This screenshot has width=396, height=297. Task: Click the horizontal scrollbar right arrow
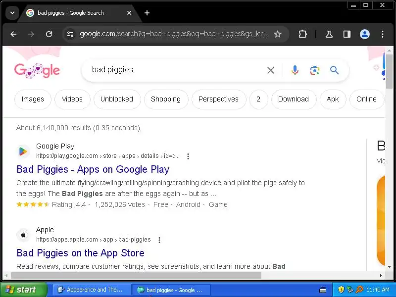pos(381,276)
